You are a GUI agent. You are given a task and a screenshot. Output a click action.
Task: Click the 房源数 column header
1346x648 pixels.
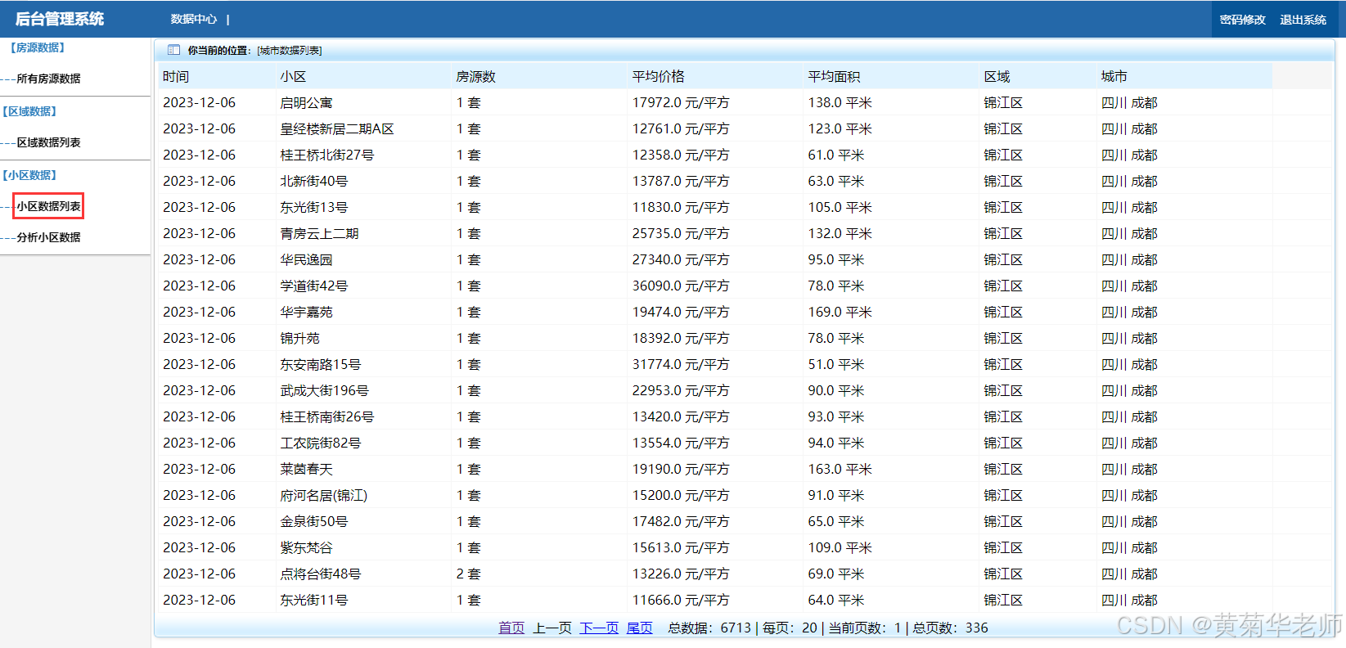coord(475,76)
